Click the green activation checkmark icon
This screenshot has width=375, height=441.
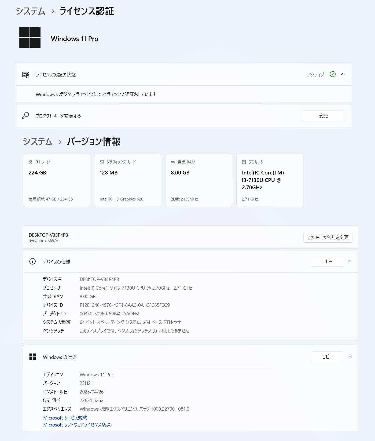coord(333,74)
